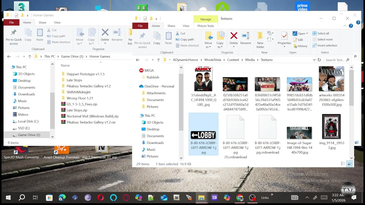Open Properties in Textures ribbon
Image resolution: width=365 pixels, height=205 pixels.
284,39
